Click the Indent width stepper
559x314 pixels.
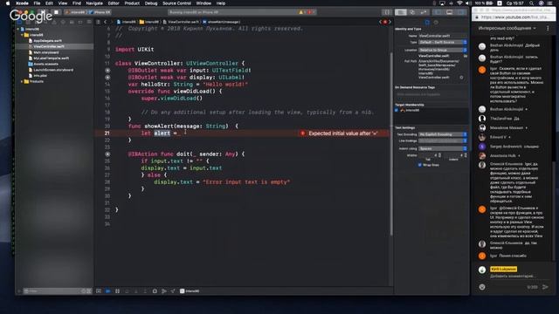466,155
